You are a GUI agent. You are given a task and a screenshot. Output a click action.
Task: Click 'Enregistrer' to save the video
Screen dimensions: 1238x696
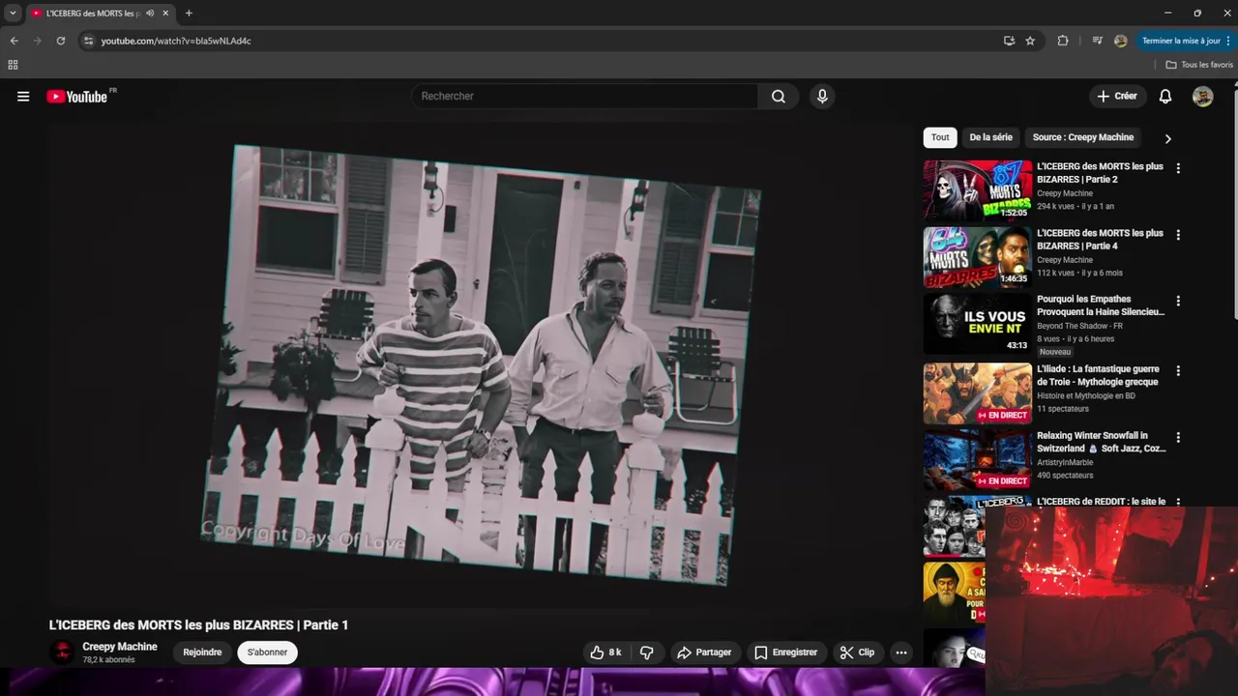coord(785,652)
